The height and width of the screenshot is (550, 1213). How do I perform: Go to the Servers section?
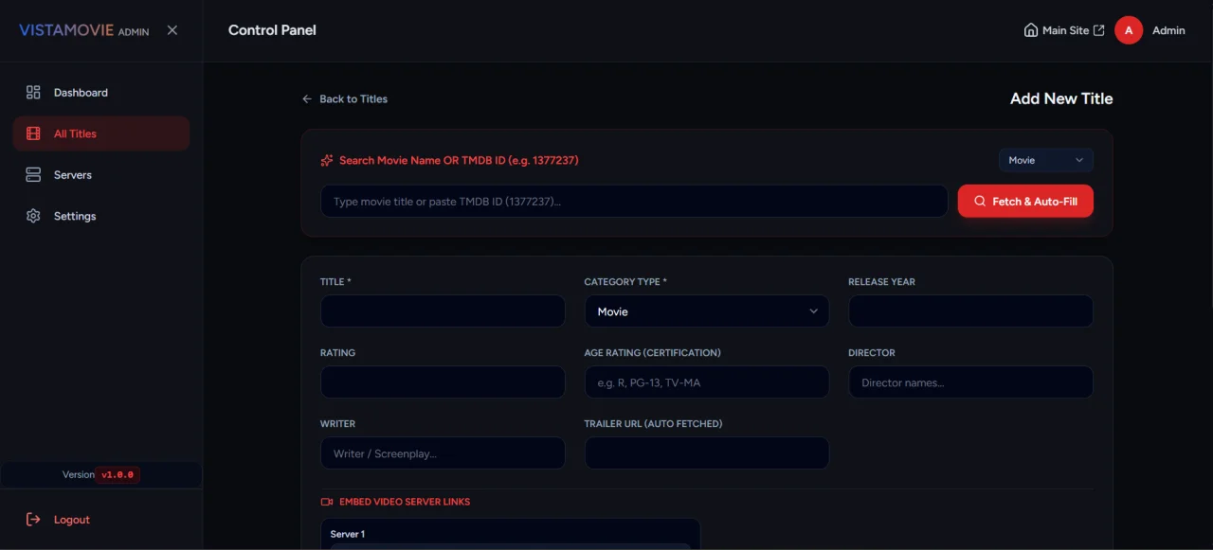101,175
